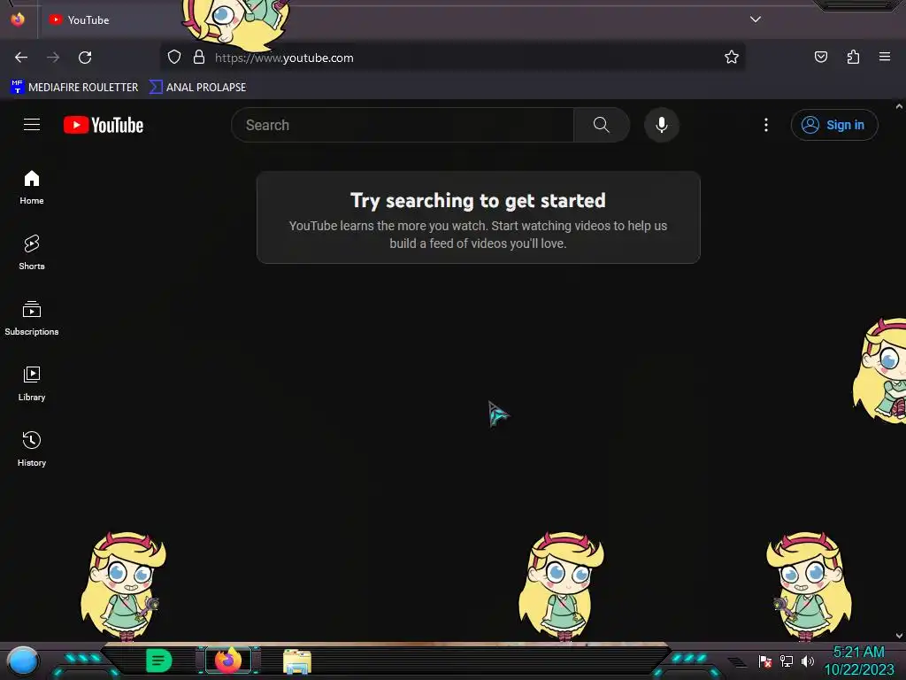906x680 pixels.
Task: Click Firefox icon at tab bar start
Action: coord(18,19)
